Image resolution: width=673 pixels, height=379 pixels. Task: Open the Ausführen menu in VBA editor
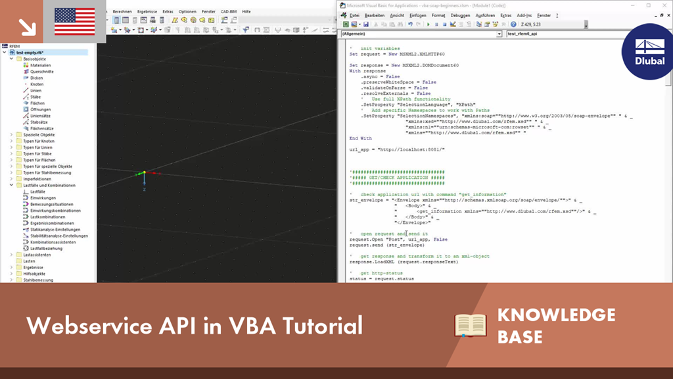click(x=485, y=16)
